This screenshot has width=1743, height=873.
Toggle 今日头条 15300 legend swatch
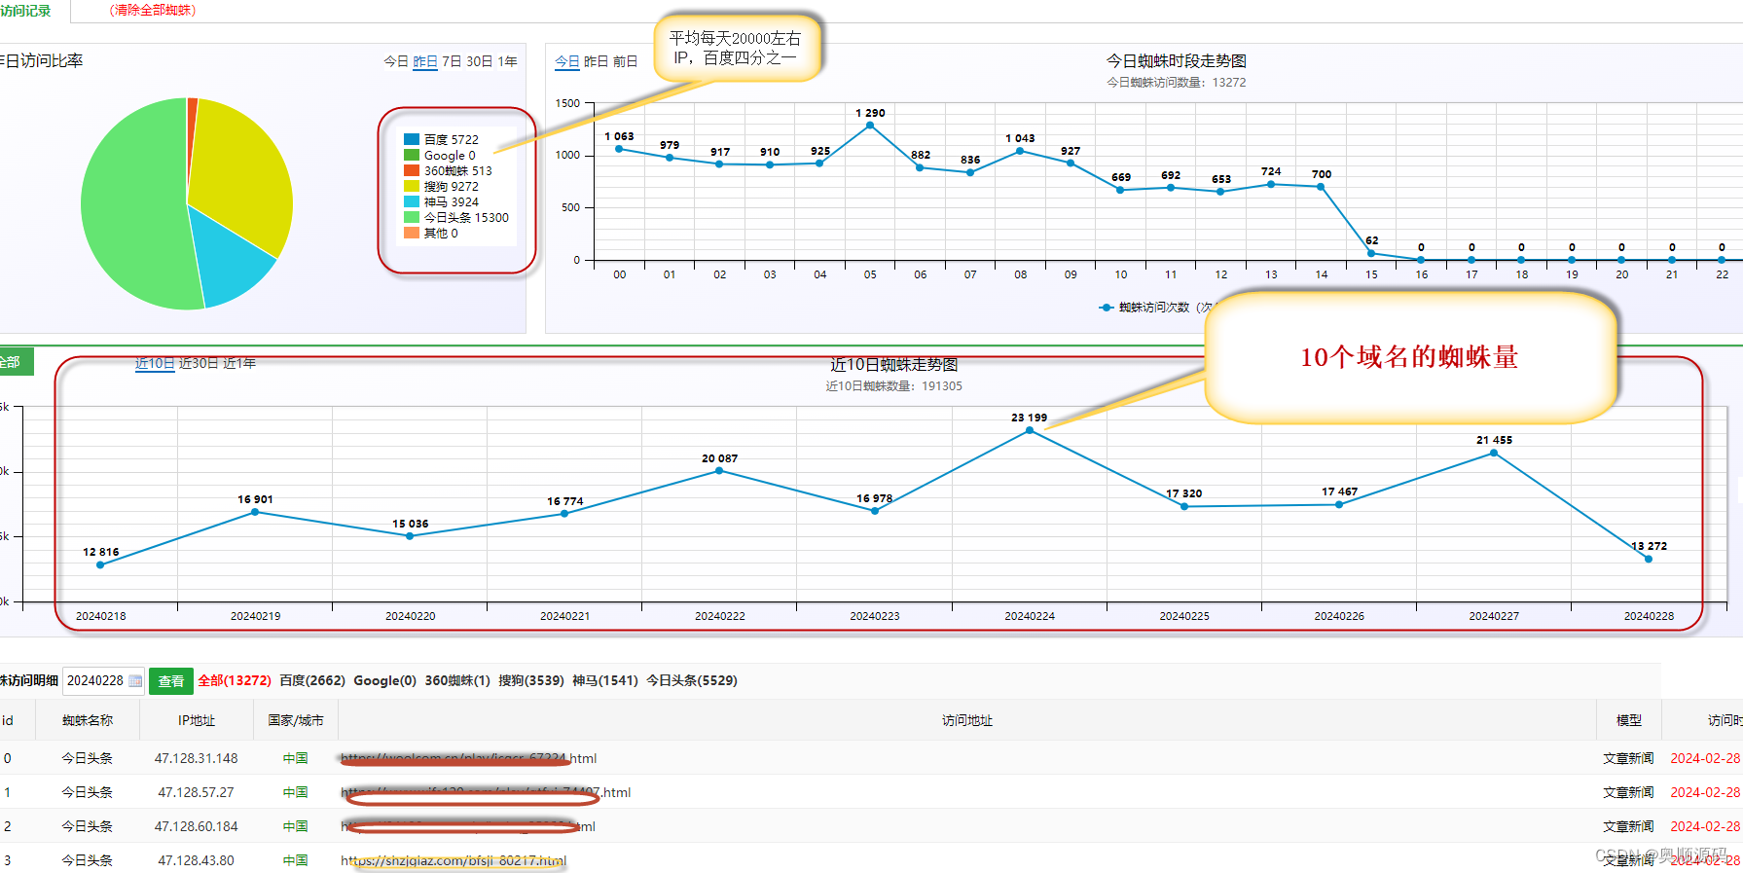point(412,218)
